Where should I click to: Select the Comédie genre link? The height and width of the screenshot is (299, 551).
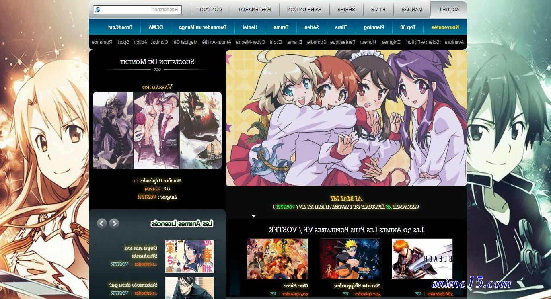(x=316, y=42)
